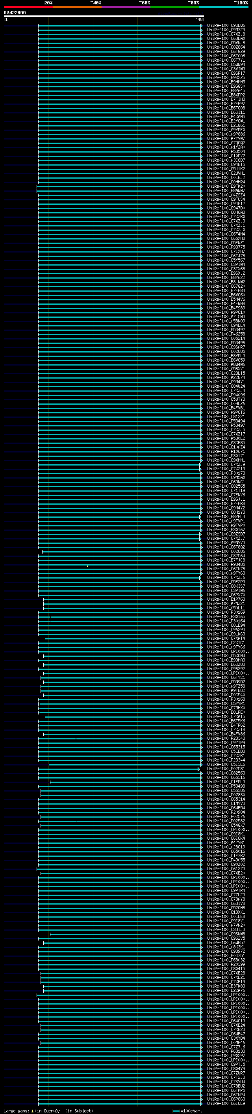Screen dimensions: 252x1114
Task: Select the UniRef100_B9FK20 label
Action: click(x=226, y=186)
